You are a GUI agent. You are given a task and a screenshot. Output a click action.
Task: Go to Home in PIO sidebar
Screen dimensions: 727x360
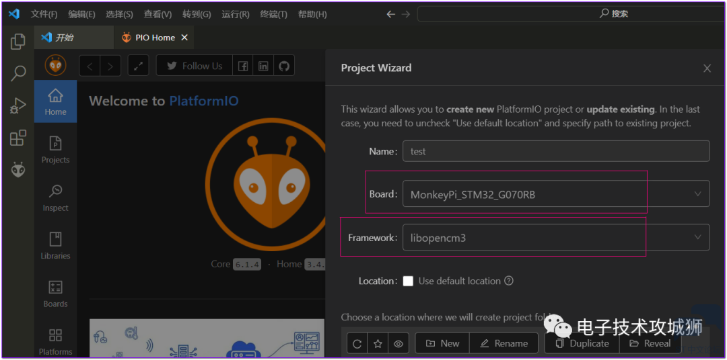56,101
